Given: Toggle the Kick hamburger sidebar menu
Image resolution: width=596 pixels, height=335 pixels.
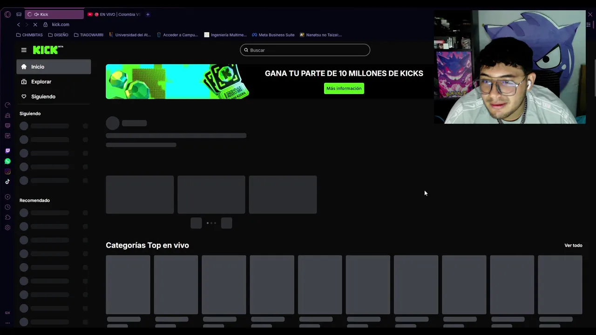Looking at the screenshot, I should (x=24, y=50).
